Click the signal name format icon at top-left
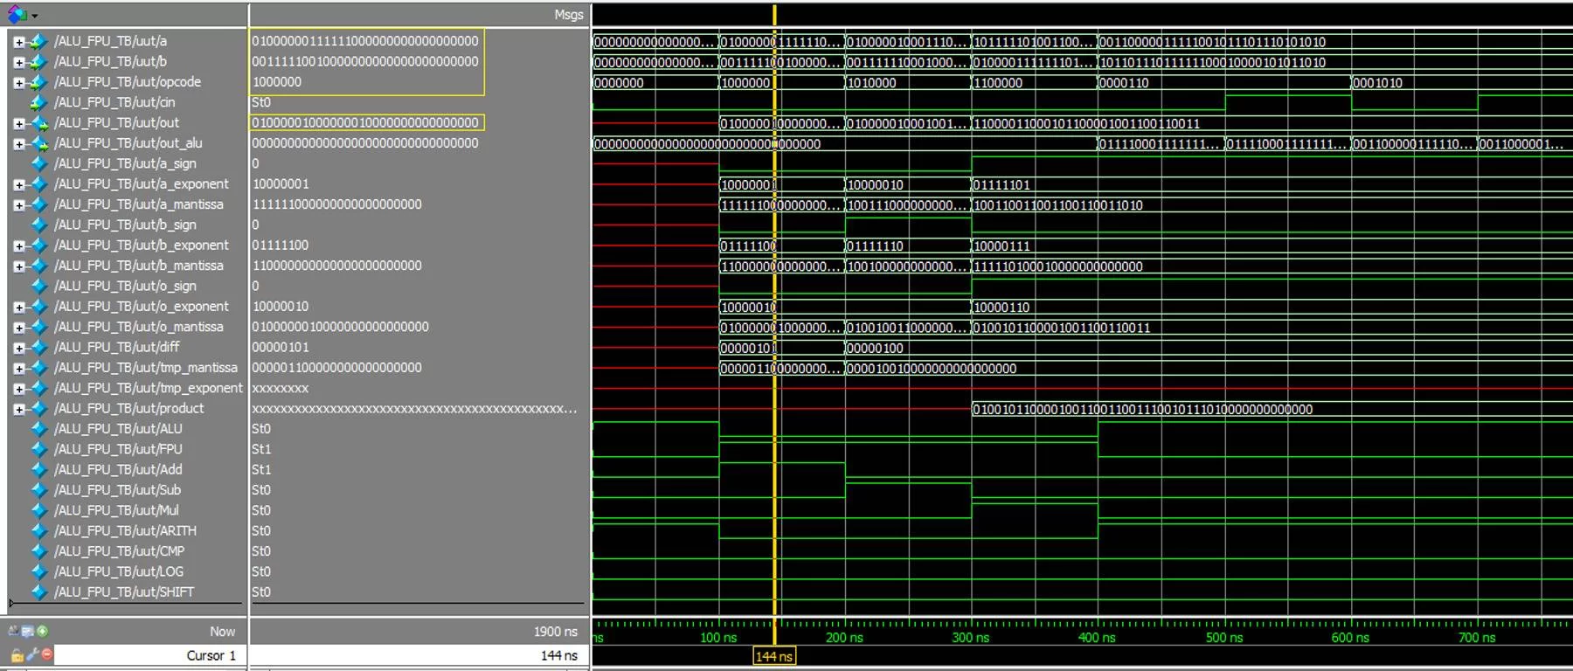Image resolution: width=1573 pixels, height=671 pixels. pos(17,14)
